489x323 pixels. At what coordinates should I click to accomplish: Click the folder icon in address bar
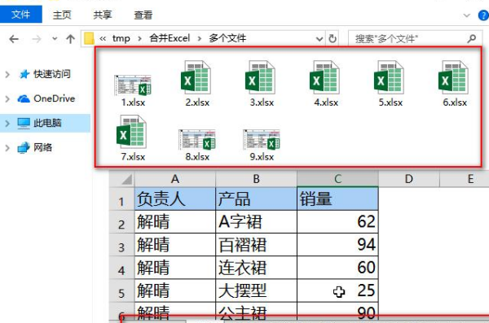89,38
